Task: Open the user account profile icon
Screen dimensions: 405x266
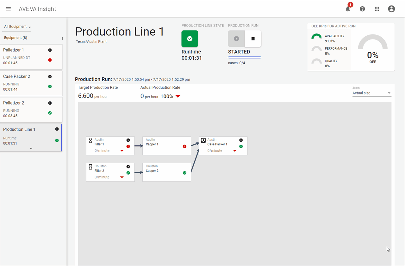Action: pyautogui.click(x=391, y=9)
